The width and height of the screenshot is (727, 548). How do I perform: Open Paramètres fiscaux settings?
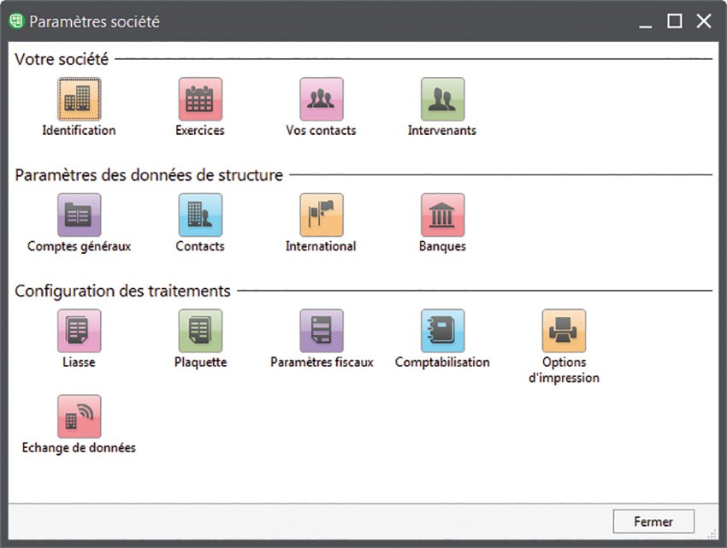point(321,331)
